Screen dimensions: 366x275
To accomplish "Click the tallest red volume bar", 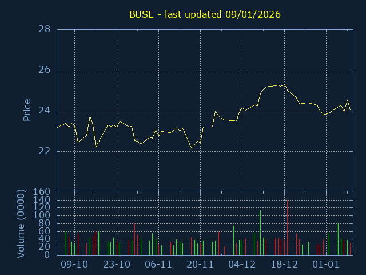I will [x=287, y=227].
